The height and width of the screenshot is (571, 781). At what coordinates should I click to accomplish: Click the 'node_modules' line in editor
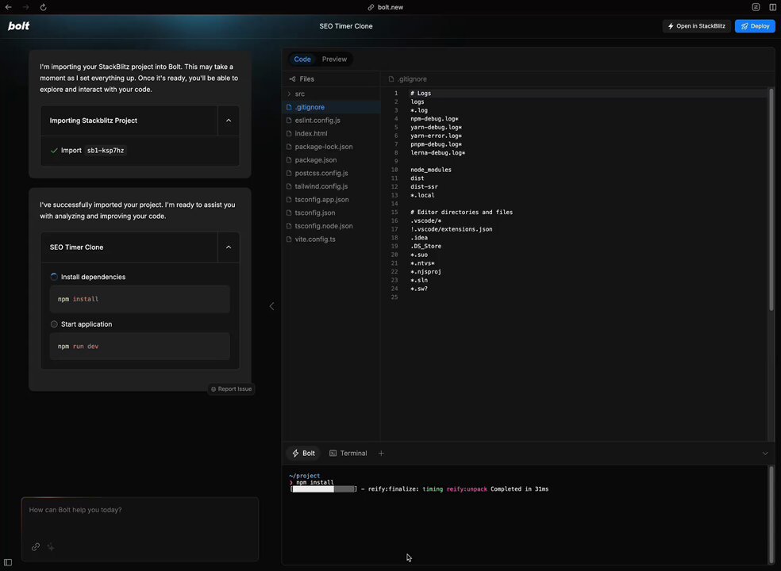tap(431, 170)
